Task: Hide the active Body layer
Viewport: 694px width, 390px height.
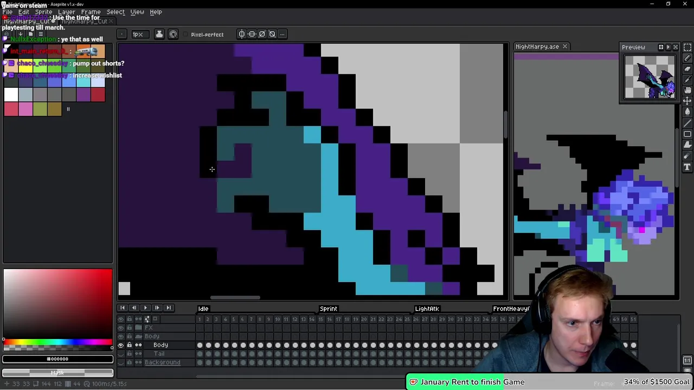Action: (120, 345)
